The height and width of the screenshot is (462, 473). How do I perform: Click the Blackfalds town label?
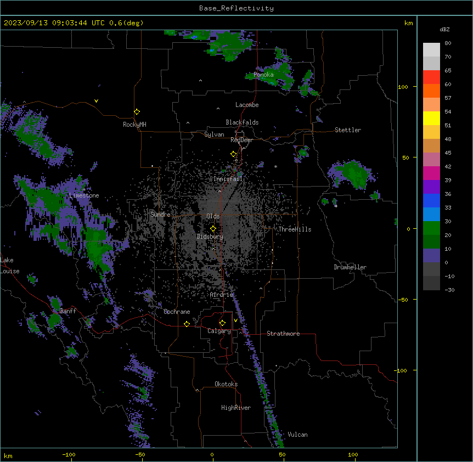pos(242,122)
